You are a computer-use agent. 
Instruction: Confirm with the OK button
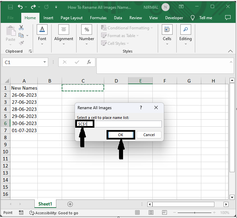pyautogui.click(x=121, y=135)
